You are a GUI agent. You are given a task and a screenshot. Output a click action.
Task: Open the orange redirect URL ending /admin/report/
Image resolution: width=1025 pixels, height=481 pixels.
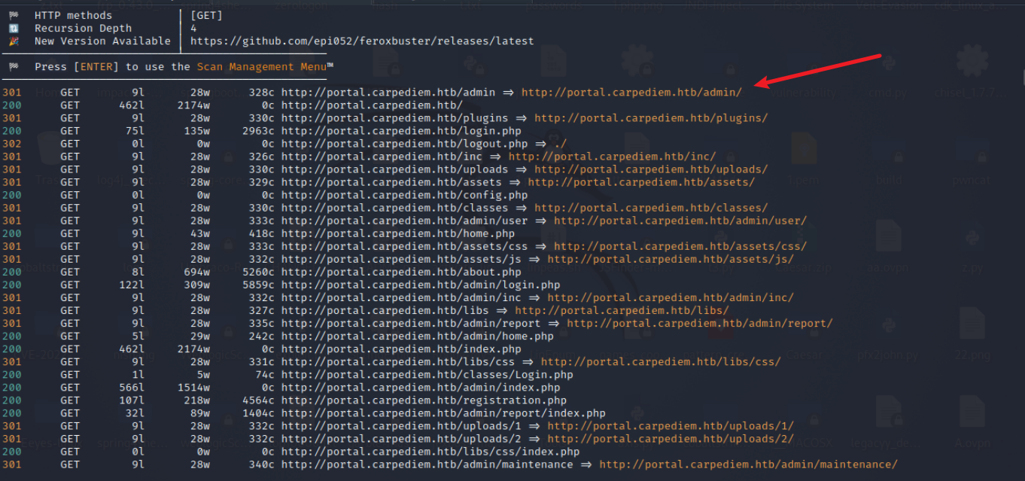tap(700, 322)
